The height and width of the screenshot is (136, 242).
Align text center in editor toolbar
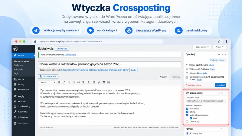(x=89, y=82)
